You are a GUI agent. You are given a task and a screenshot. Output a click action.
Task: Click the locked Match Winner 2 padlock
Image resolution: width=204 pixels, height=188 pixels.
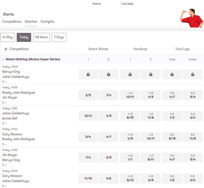109,74
